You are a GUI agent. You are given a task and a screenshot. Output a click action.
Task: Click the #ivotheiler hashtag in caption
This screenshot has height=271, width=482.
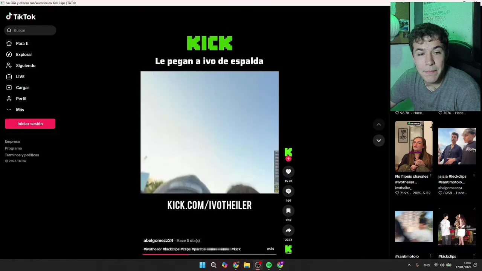point(153,249)
